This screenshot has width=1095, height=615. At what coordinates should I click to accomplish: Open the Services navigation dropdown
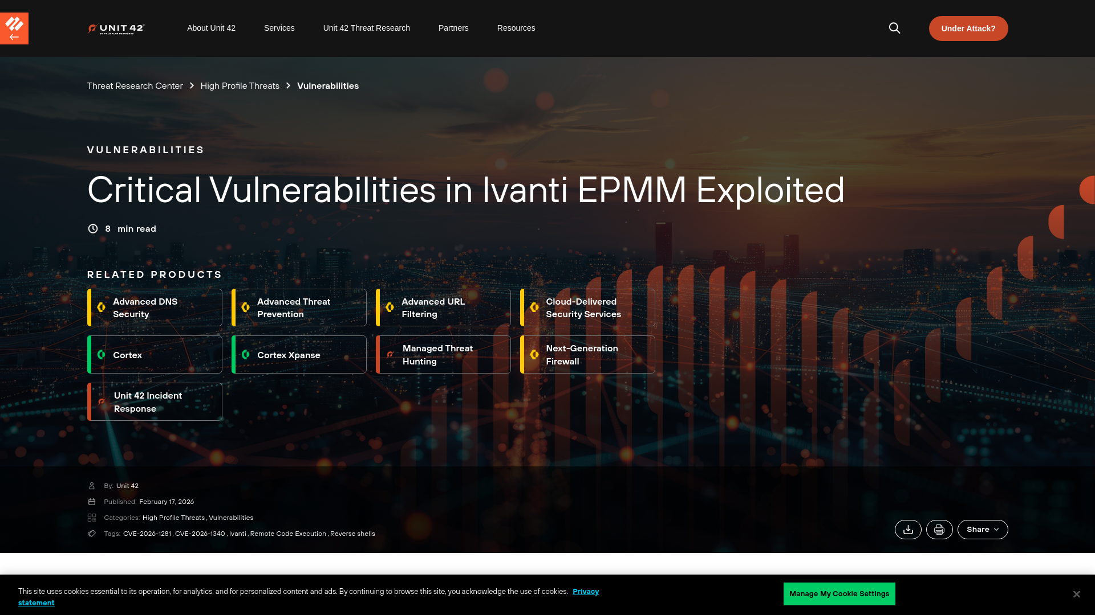pyautogui.click(x=279, y=28)
